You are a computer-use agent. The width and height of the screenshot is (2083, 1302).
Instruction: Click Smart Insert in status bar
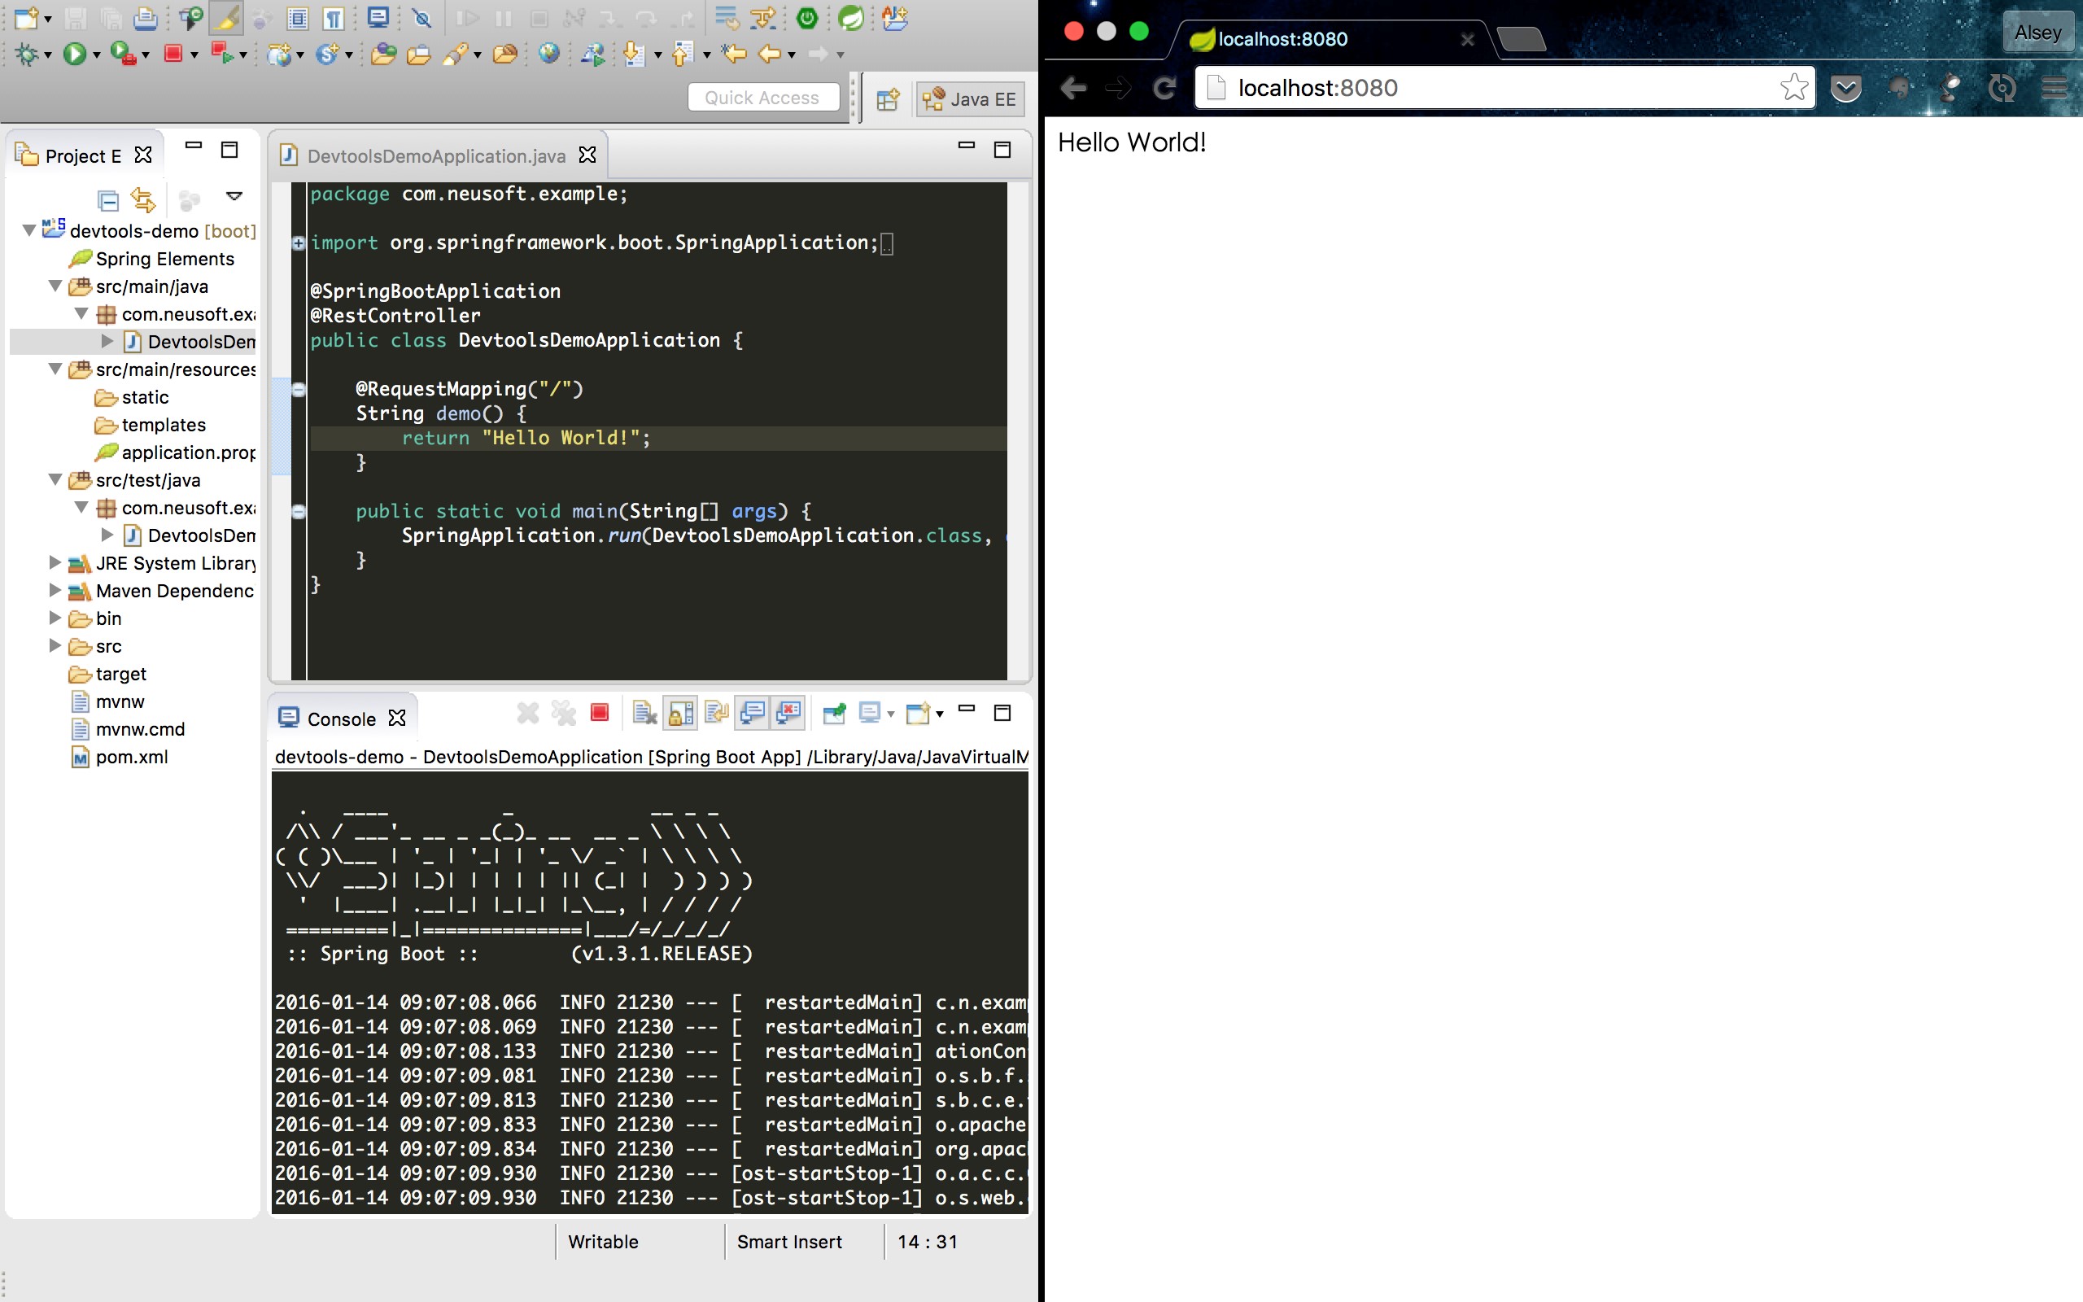[789, 1241]
